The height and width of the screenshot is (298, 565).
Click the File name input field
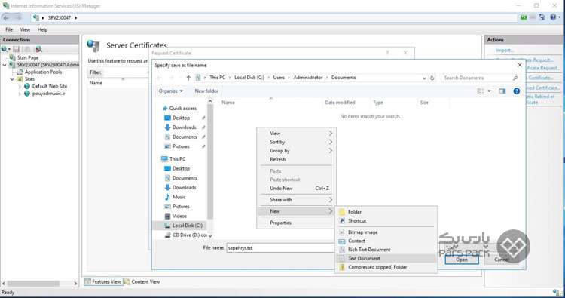click(x=281, y=248)
